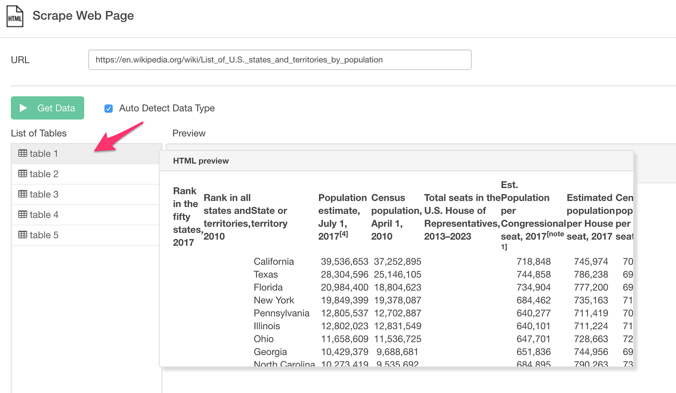
Task: Click the Pennsylvania cell in preview
Action: (282, 313)
